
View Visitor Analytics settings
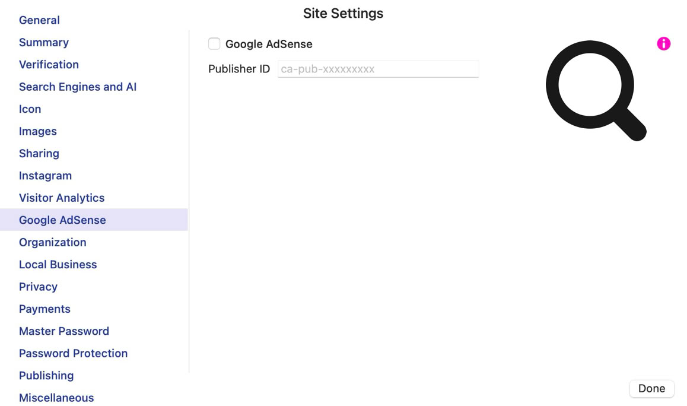62,198
